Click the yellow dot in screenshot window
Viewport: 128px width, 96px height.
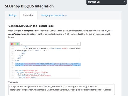[x=15, y=44]
